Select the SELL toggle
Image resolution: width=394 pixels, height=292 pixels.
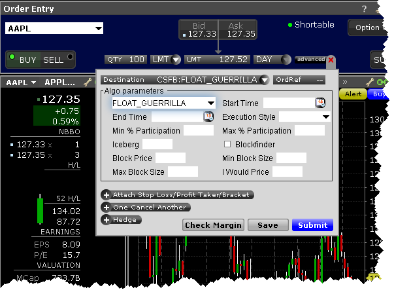click(57, 60)
